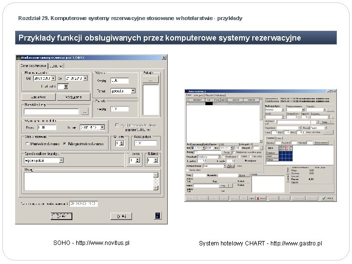352x264 pixels.
Task: Open the Do date dropdown in SOHO window
Action: coord(85,78)
